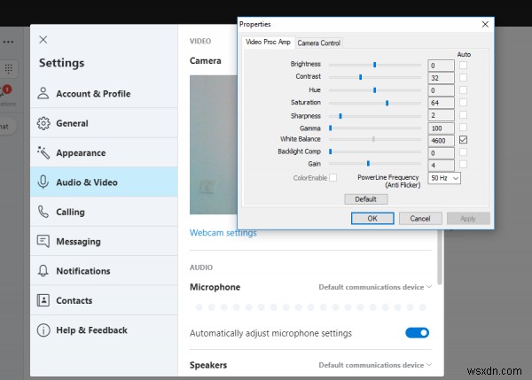Switch to the Camera Control tab

pos(318,43)
